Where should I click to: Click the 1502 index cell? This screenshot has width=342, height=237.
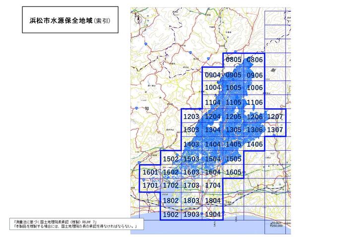point(171,158)
